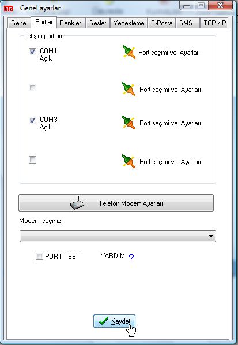The height and width of the screenshot is (345, 238).
Task: Open the Yedekleme tab
Action: pos(129,23)
